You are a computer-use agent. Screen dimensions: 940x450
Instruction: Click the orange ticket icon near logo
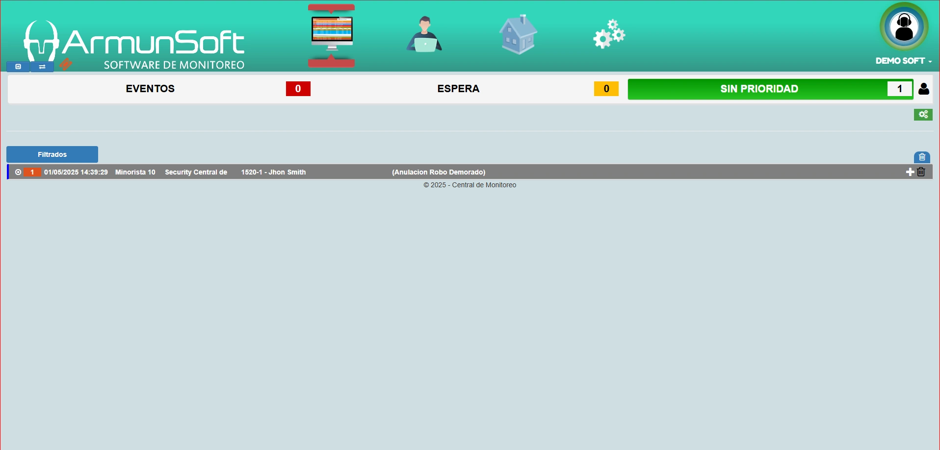point(66,64)
